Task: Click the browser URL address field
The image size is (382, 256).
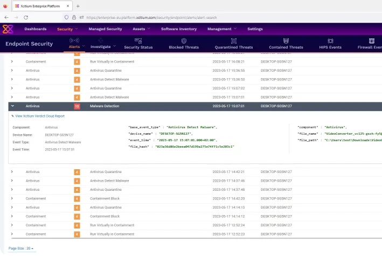Action: pos(151,18)
